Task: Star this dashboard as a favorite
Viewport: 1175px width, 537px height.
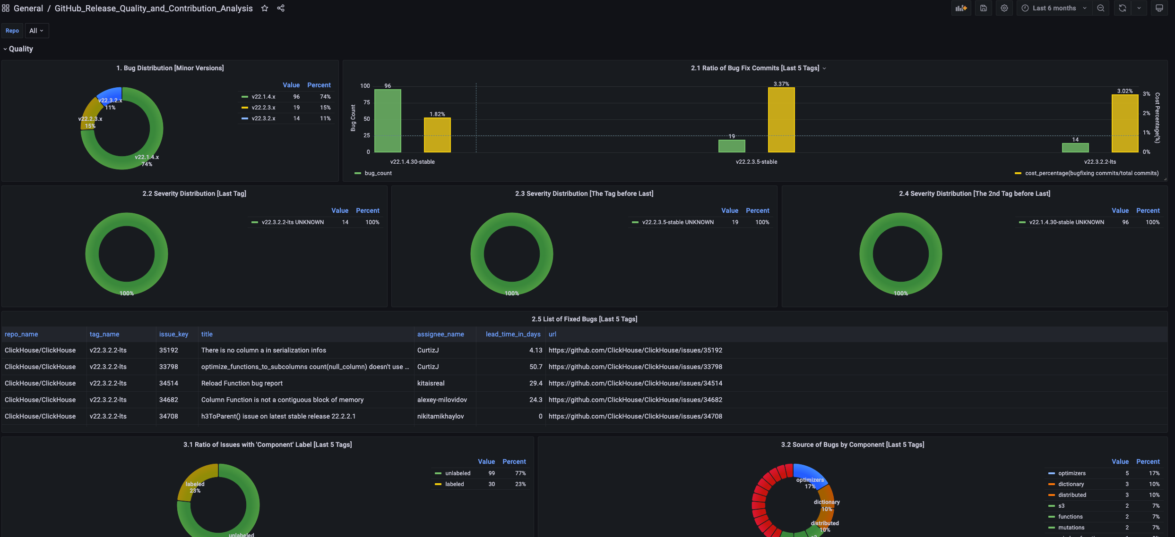Action: coord(265,8)
